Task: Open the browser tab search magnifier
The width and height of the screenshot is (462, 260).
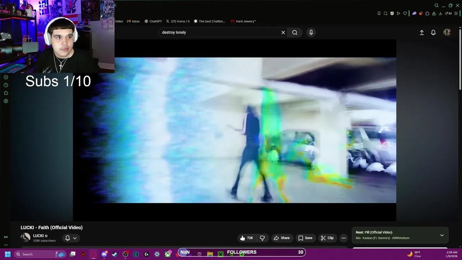Action: coord(436,5)
